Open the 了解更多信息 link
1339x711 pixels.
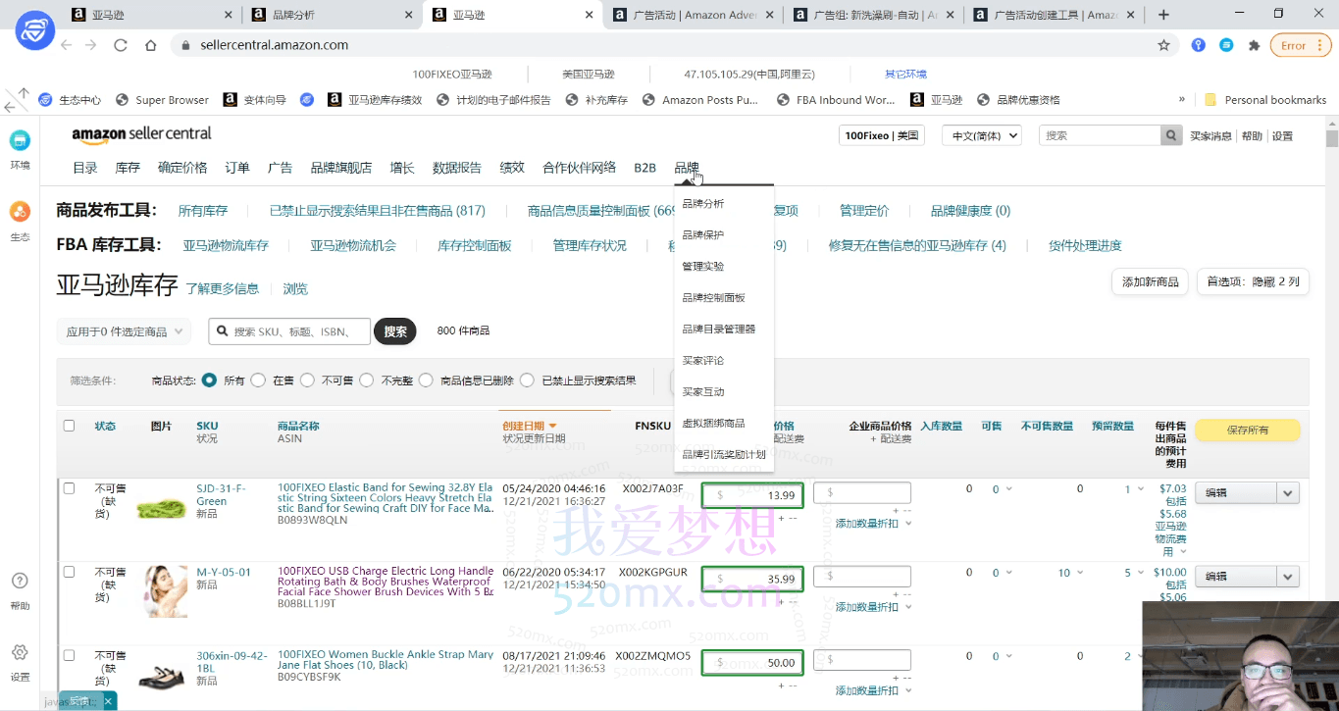pos(223,289)
